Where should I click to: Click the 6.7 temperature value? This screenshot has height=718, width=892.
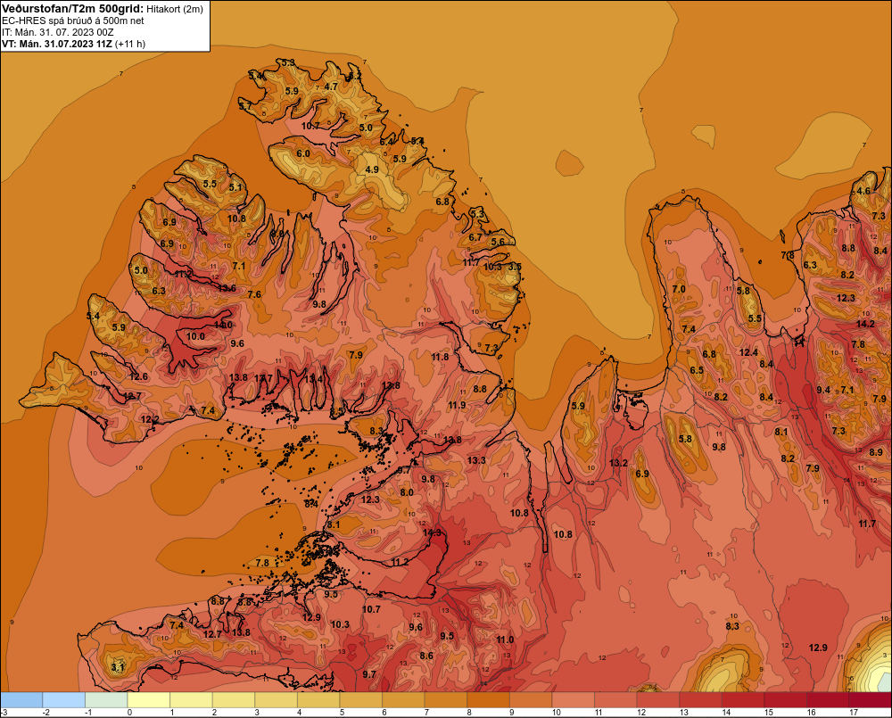475,237
